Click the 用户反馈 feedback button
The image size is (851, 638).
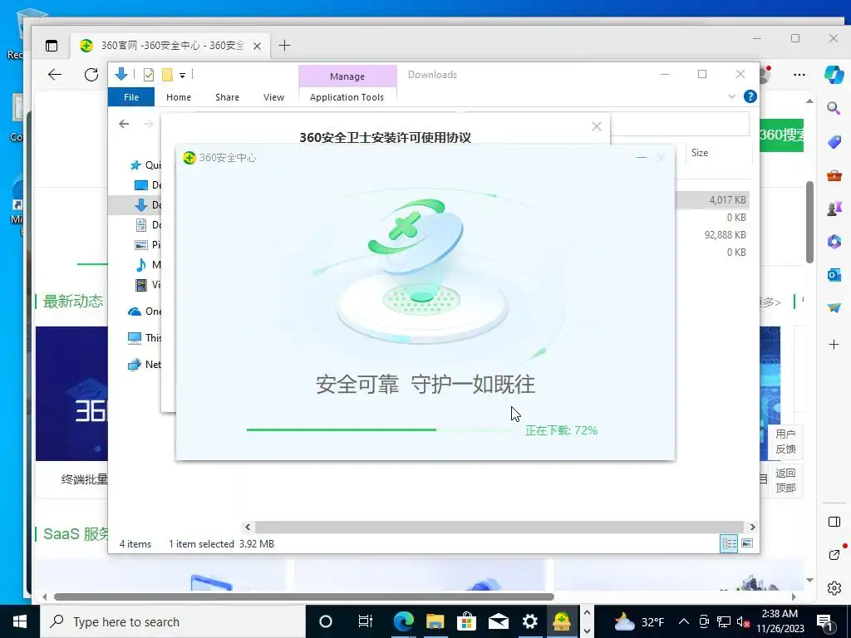point(785,442)
